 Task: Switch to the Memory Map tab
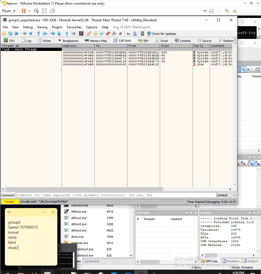pos(96,41)
